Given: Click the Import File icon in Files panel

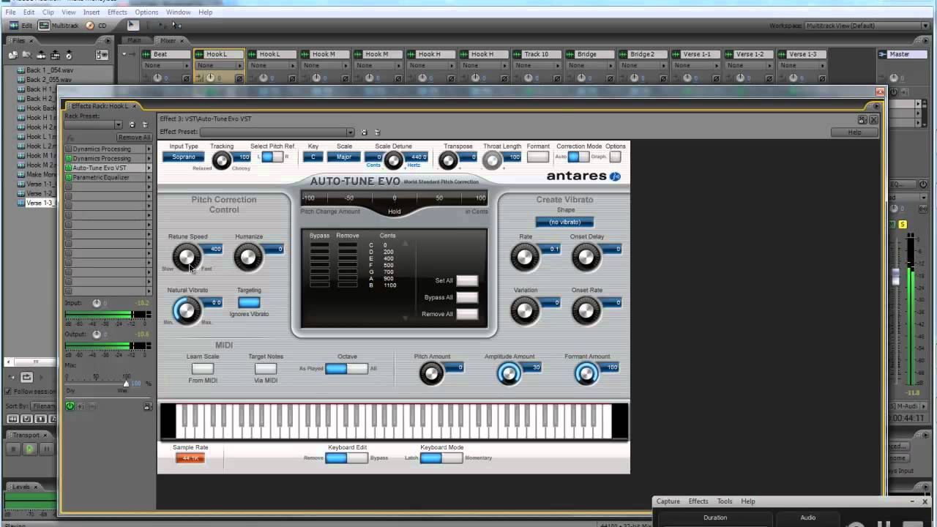Looking at the screenshot, I should click(x=13, y=55).
